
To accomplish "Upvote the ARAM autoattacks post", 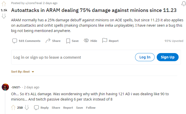I will click(x=4, y=4).
